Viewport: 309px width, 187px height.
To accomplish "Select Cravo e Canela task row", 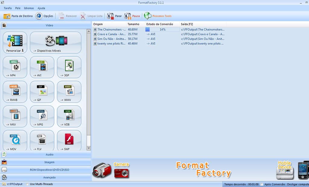I will click(159, 34).
